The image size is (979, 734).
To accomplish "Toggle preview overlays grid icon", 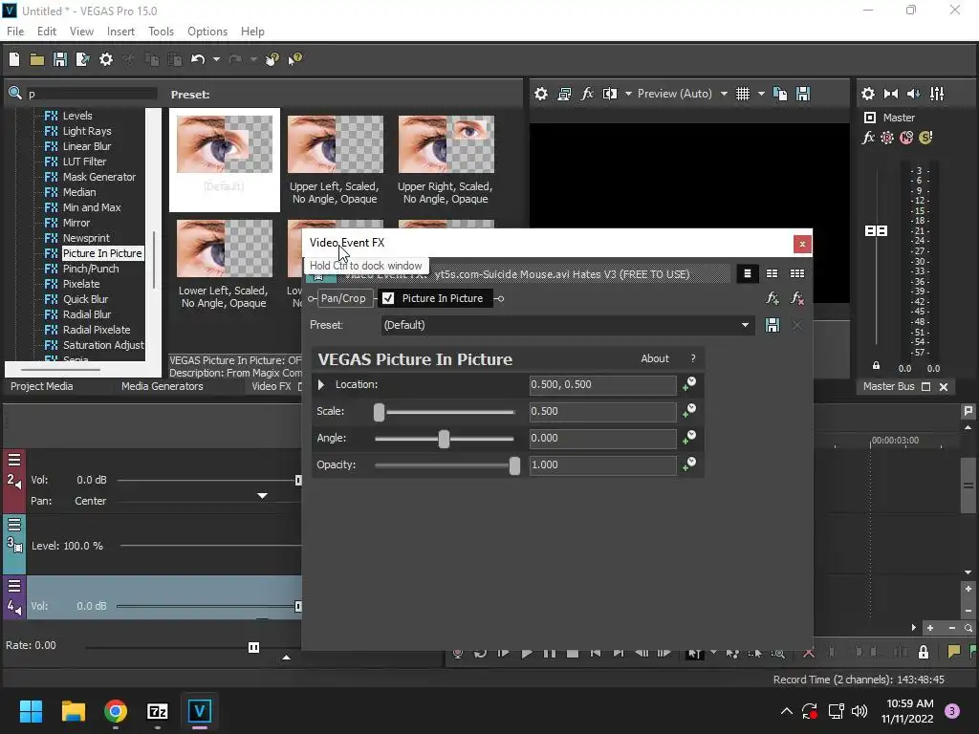I will click(742, 94).
